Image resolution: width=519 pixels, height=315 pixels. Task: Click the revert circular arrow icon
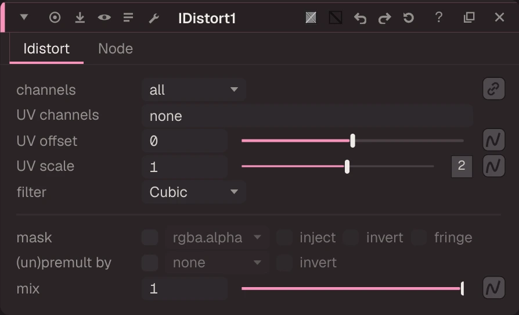pyautogui.click(x=409, y=17)
